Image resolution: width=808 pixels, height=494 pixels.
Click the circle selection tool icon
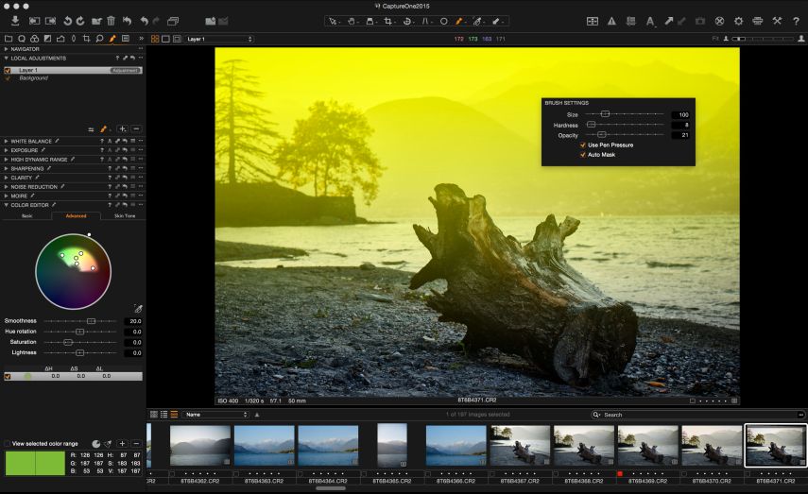443,21
